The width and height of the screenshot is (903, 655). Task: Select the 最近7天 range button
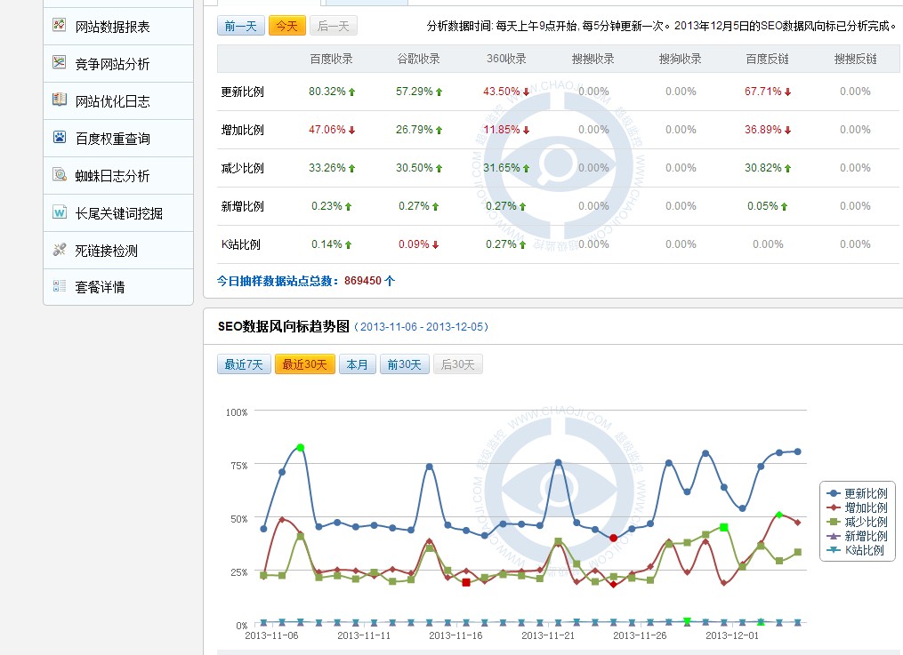point(244,363)
